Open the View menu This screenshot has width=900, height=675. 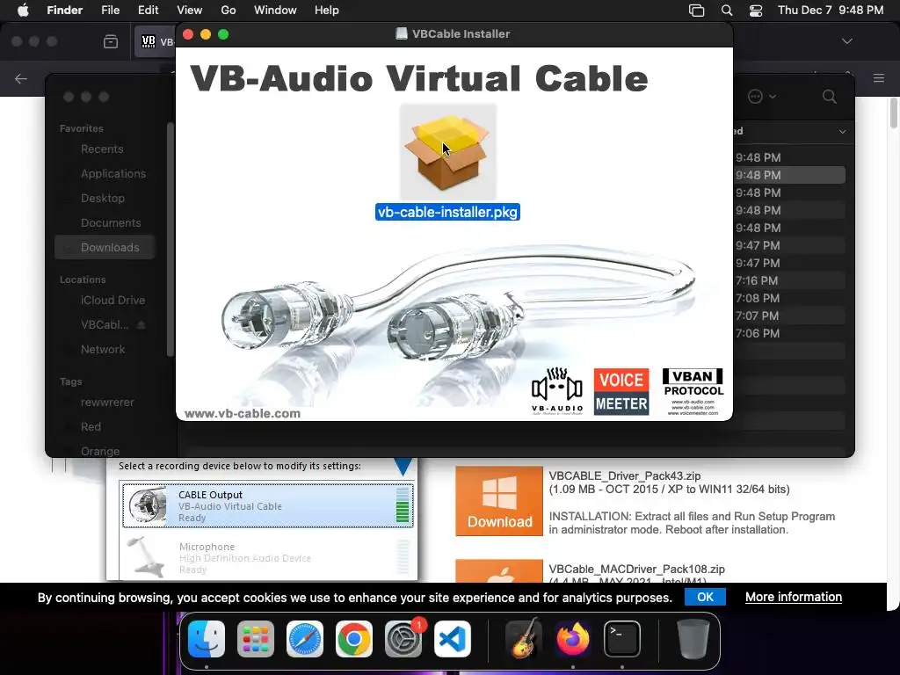[190, 11]
